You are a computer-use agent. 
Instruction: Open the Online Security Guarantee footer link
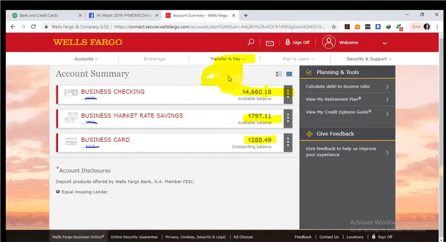[134, 237]
